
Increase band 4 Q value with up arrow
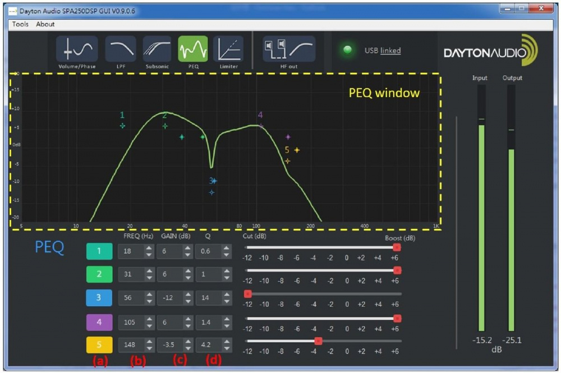[227, 318]
